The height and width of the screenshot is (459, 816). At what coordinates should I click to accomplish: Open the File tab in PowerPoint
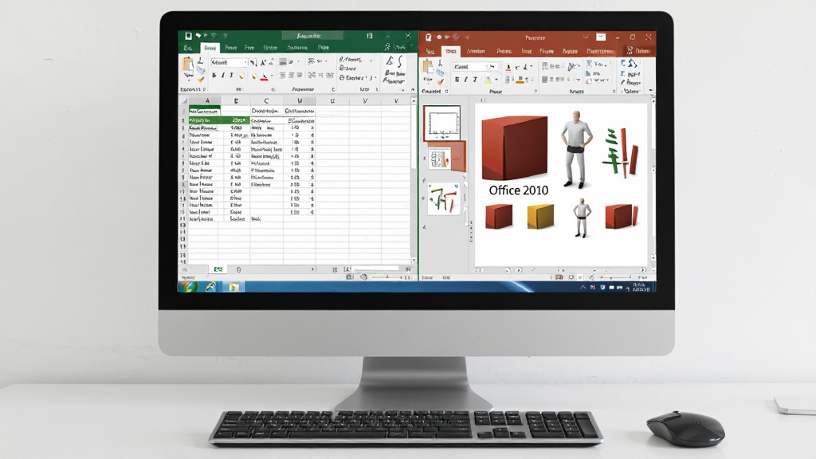[x=430, y=52]
